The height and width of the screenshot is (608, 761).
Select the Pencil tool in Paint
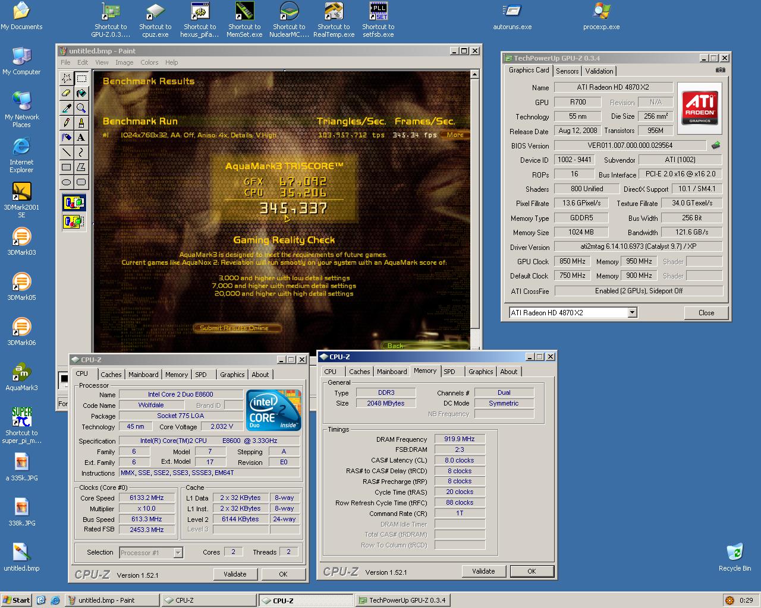67,123
